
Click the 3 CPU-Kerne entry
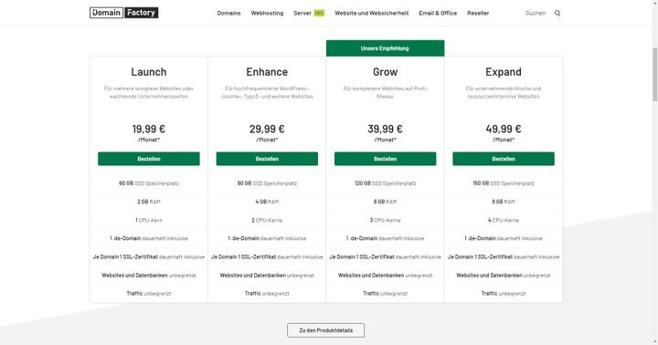[386, 220]
